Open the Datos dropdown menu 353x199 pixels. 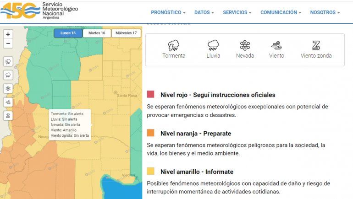[x=204, y=12]
